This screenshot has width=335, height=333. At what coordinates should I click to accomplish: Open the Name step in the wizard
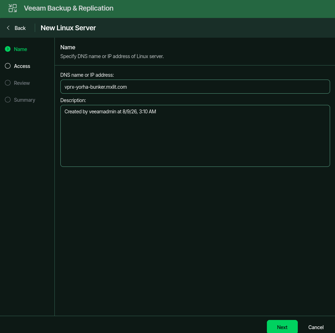pyautogui.click(x=20, y=49)
